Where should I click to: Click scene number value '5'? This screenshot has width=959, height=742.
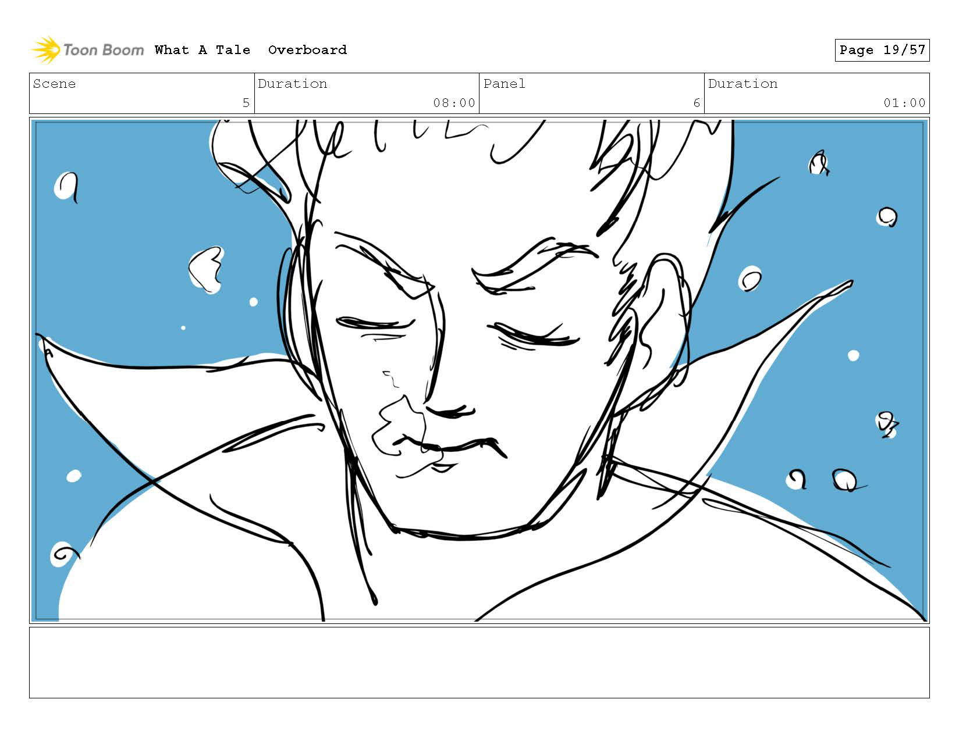246,103
